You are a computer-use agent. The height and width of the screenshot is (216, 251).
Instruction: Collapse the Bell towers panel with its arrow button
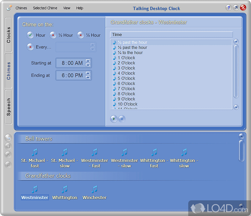pyautogui.click(x=241, y=136)
